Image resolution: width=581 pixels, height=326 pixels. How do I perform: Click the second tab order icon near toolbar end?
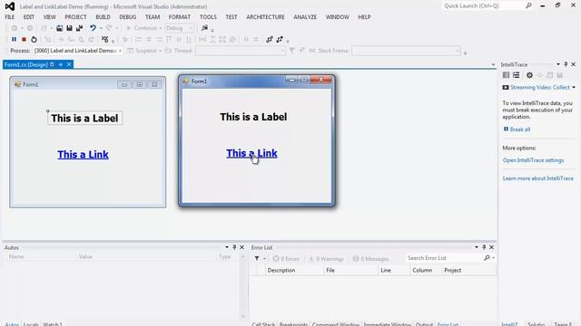click(280, 39)
